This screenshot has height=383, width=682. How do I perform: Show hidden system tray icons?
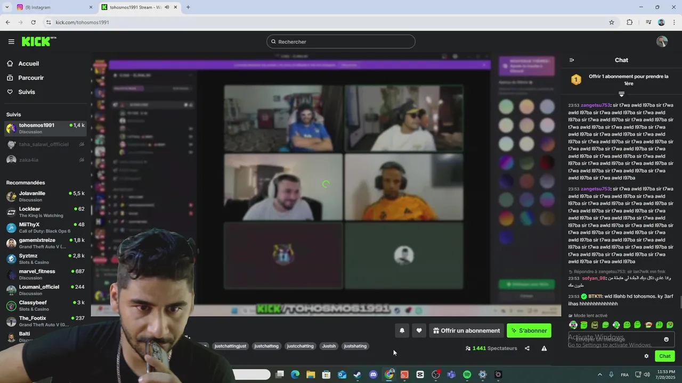click(599, 374)
